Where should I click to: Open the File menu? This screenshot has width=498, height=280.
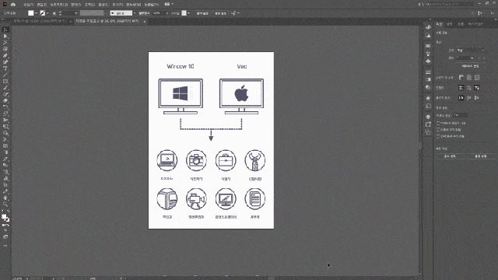coord(28,5)
